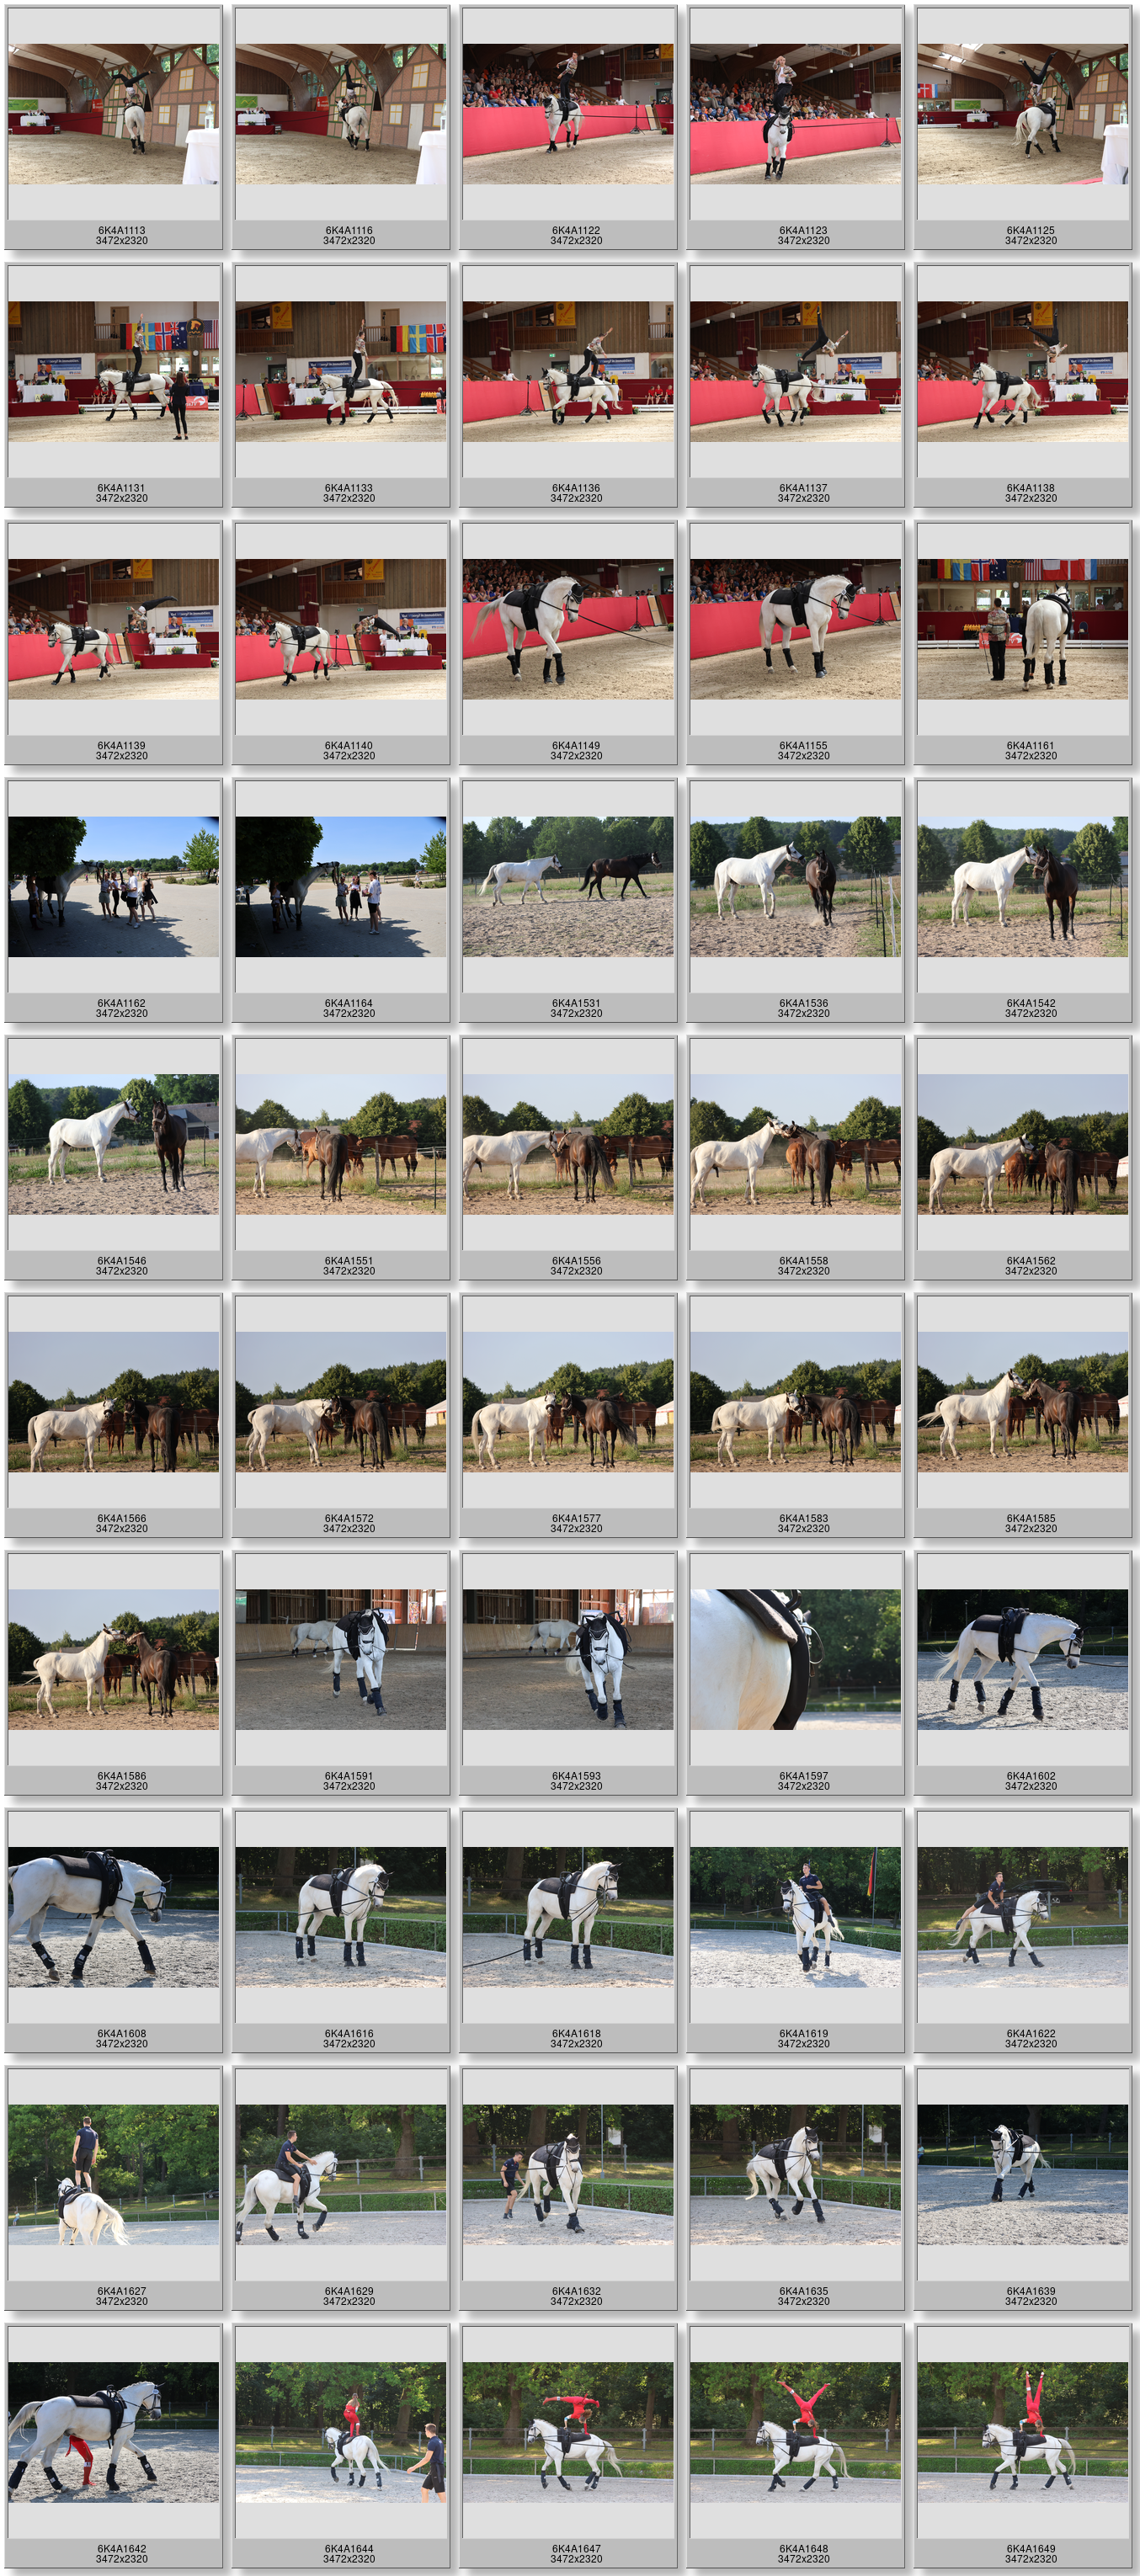Open photo 6K4A1642
The height and width of the screenshot is (2576, 1140).
pyautogui.click(x=113, y=2433)
